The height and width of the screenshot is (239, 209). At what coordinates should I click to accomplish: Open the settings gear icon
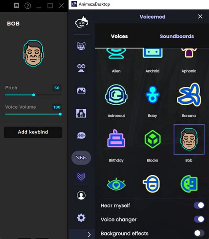tap(81, 218)
